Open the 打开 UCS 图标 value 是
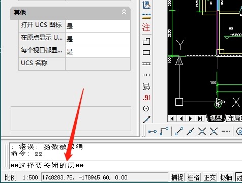The height and width of the screenshot is (183, 242). coord(98,26)
